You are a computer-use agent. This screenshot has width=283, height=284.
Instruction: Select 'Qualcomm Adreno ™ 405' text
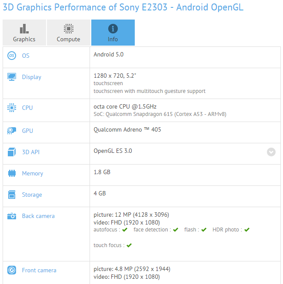(127, 130)
